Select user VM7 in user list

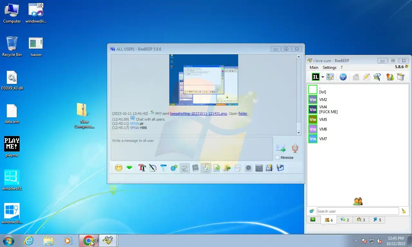click(357, 139)
